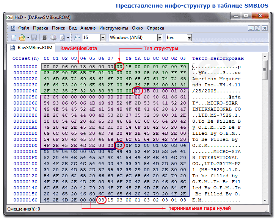Expand the arrow beside the Open folder icon
Image resolution: width=276 pixels, height=220 pixels.
[x=28, y=37]
